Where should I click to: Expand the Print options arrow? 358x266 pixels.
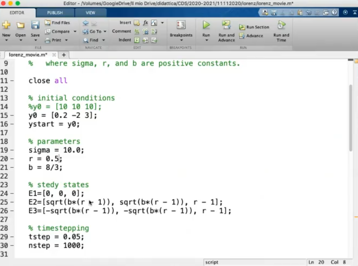tap(66, 40)
